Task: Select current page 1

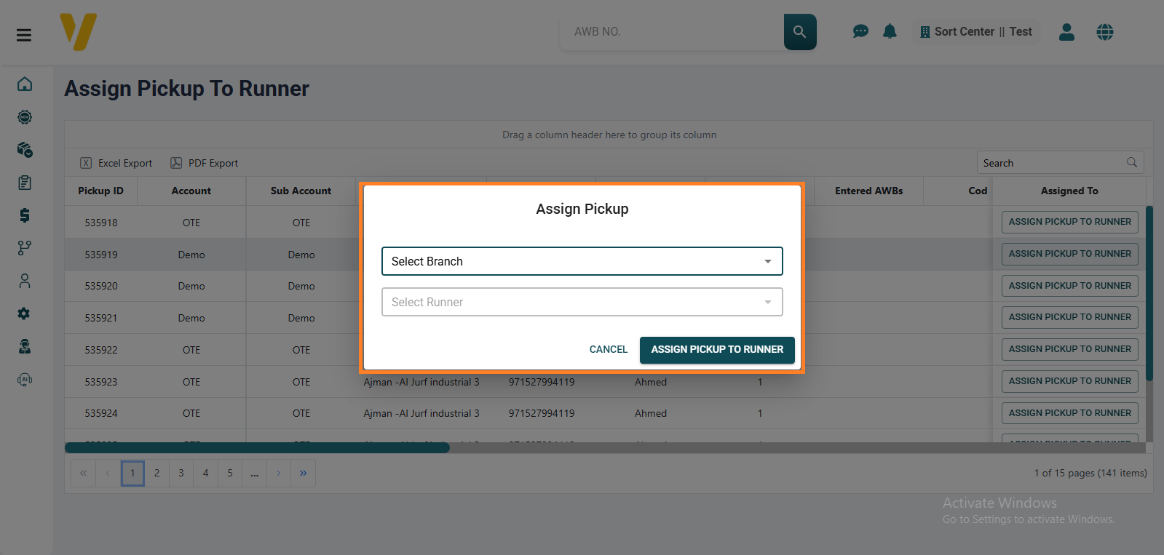Action: [132, 474]
